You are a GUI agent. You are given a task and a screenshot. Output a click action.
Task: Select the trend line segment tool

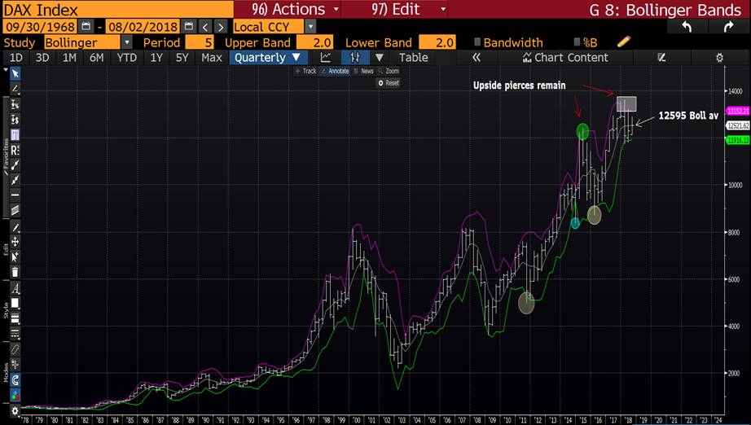15,165
